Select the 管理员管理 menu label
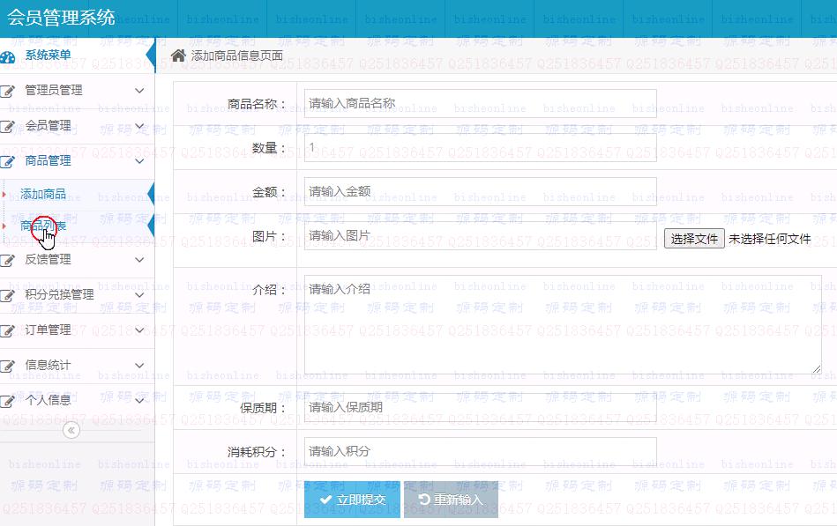This screenshot has height=526, width=837. click(54, 90)
